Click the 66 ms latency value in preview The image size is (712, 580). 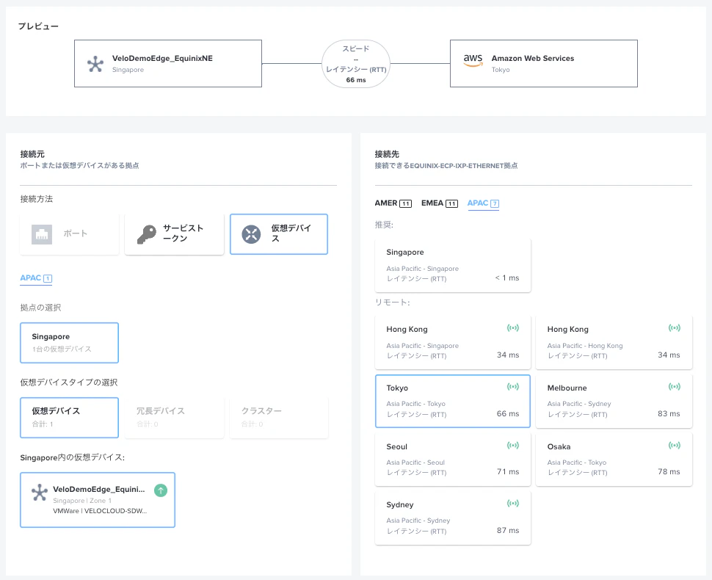pos(356,80)
